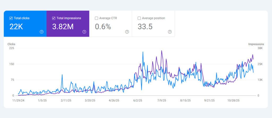
Task: Click the 33.5 average position value
Action: (x=145, y=27)
